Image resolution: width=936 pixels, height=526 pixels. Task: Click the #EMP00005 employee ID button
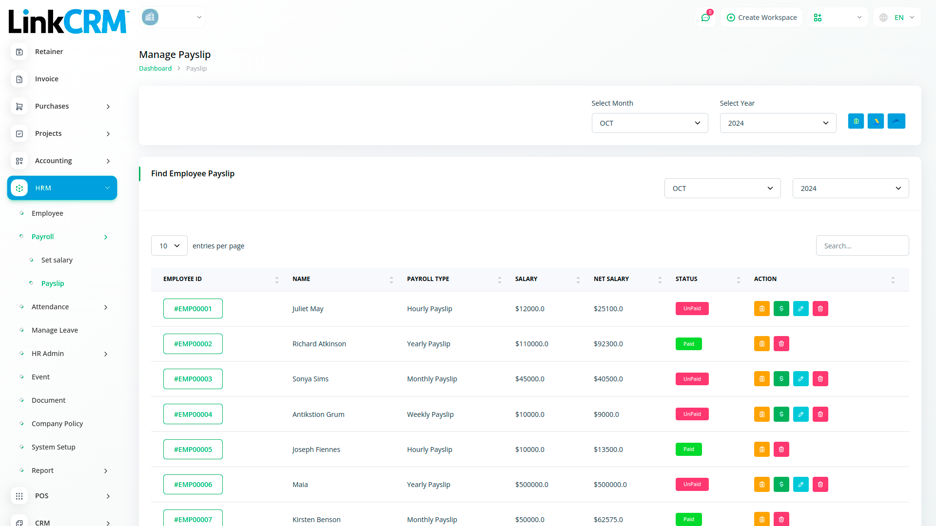click(193, 450)
